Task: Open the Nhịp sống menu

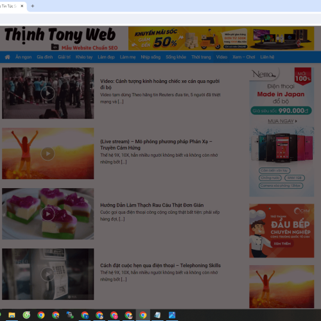Action: tap(151, 57)
